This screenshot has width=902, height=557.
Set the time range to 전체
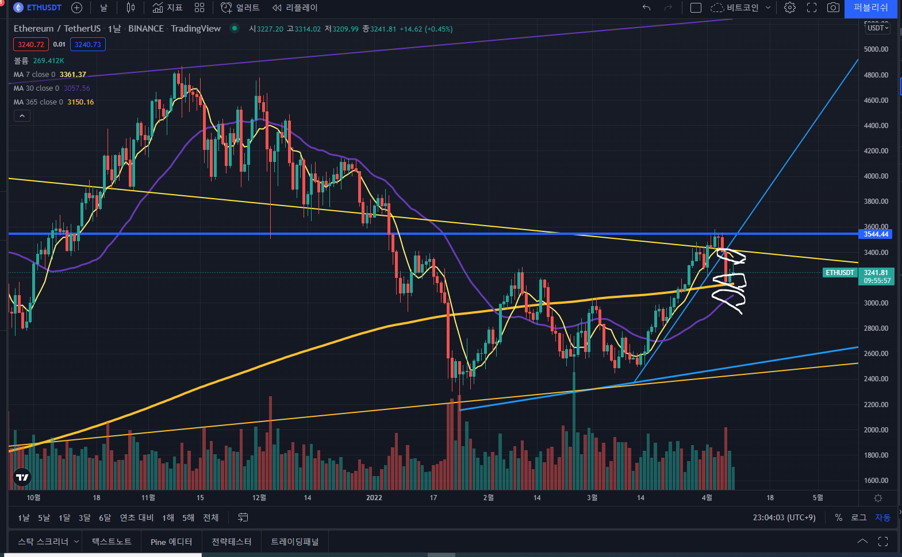[211, 518]
